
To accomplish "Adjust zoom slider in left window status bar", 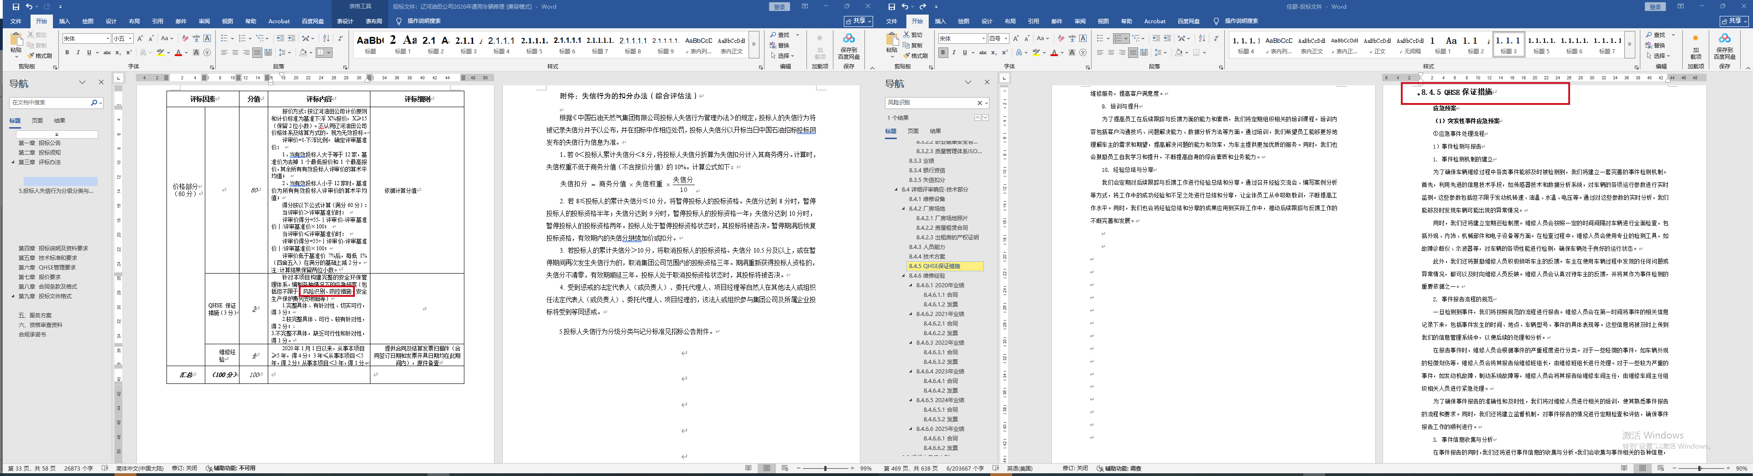I will click(826, 469).
